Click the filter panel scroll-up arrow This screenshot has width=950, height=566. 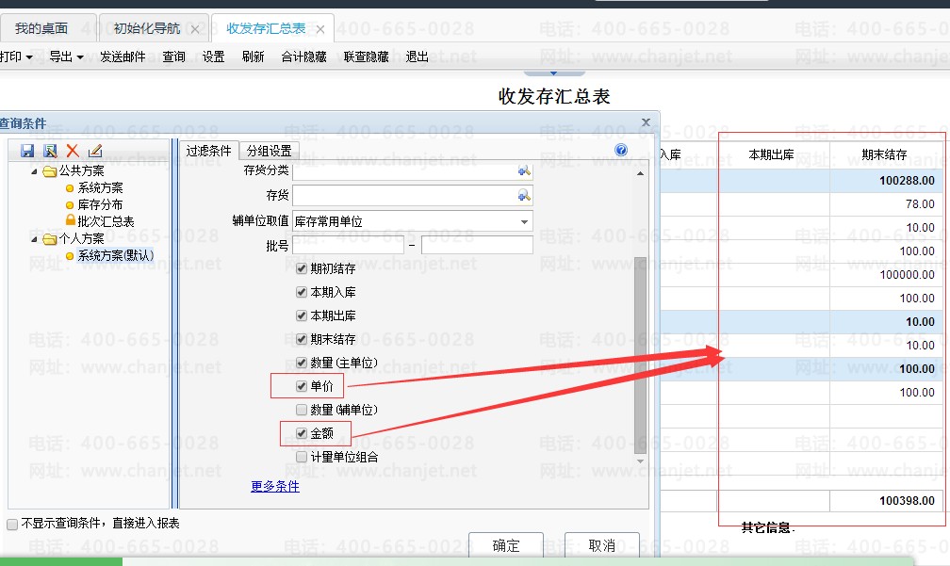coord(641,174)
